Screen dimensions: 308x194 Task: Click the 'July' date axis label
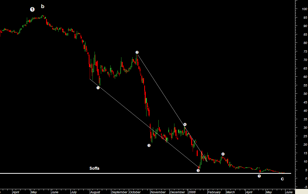[x=74, y=192]
